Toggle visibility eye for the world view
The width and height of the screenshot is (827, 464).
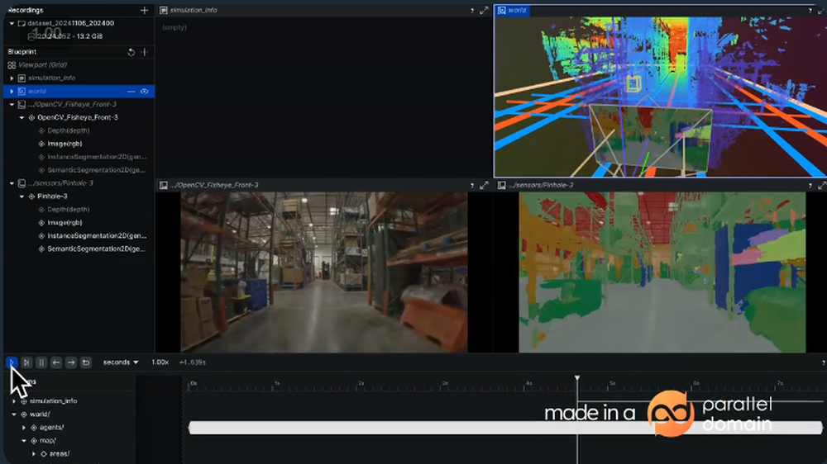coord(144,92)
